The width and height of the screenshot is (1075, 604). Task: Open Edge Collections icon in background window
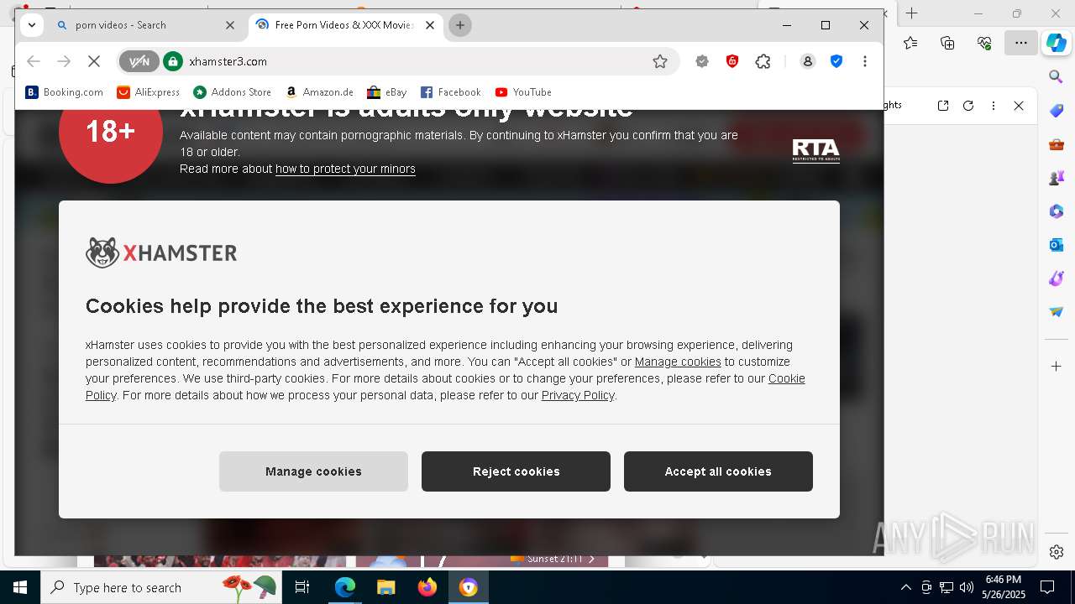947,44
